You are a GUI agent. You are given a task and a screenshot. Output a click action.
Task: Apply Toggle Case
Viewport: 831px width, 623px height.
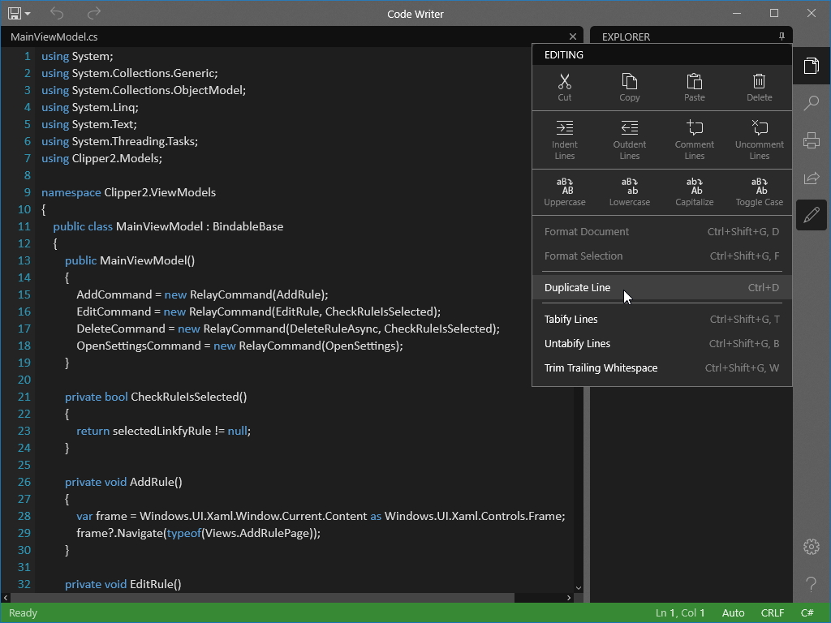coord(759,191)
